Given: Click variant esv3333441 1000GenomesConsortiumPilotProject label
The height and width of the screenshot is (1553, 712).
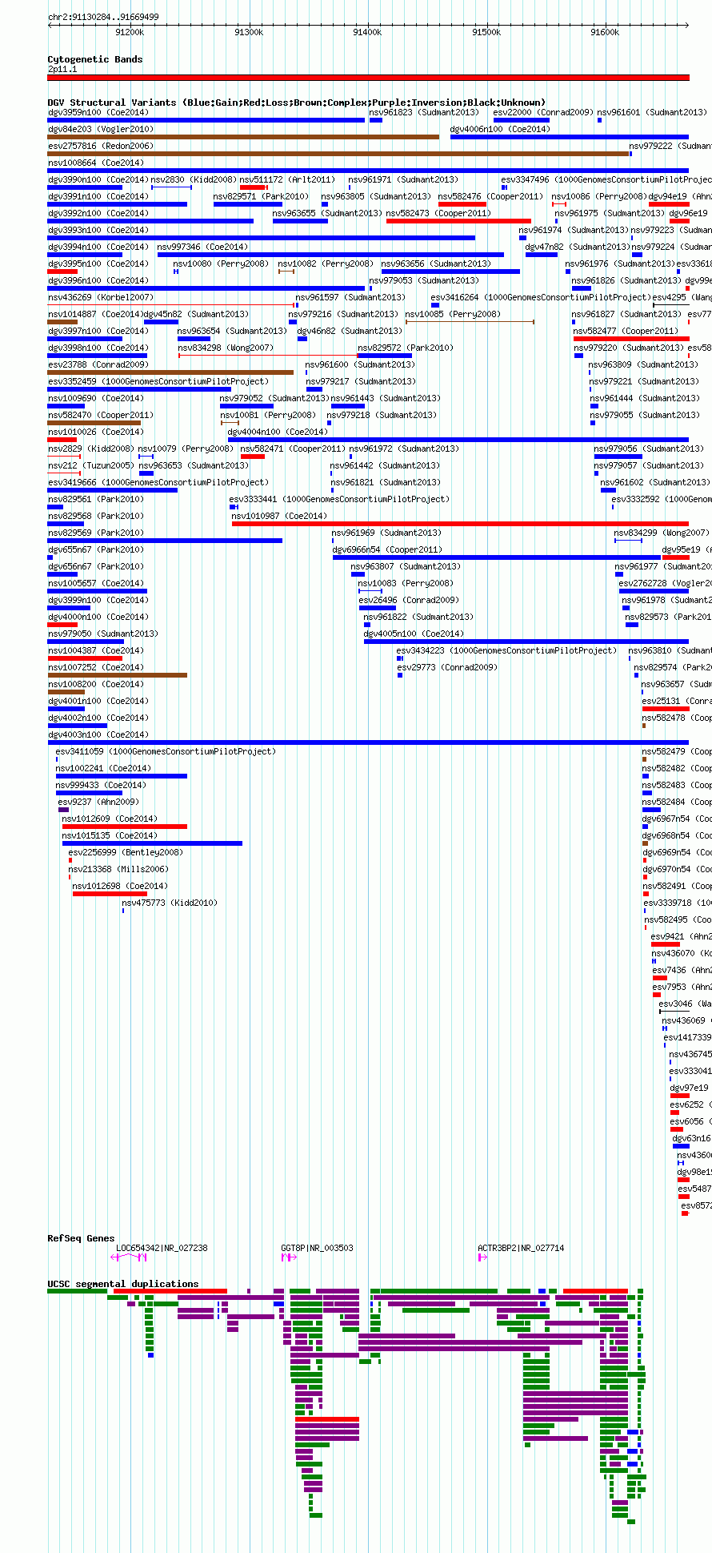Looking at the screenshot, I should pyautogui.click(x=339, y=499).
